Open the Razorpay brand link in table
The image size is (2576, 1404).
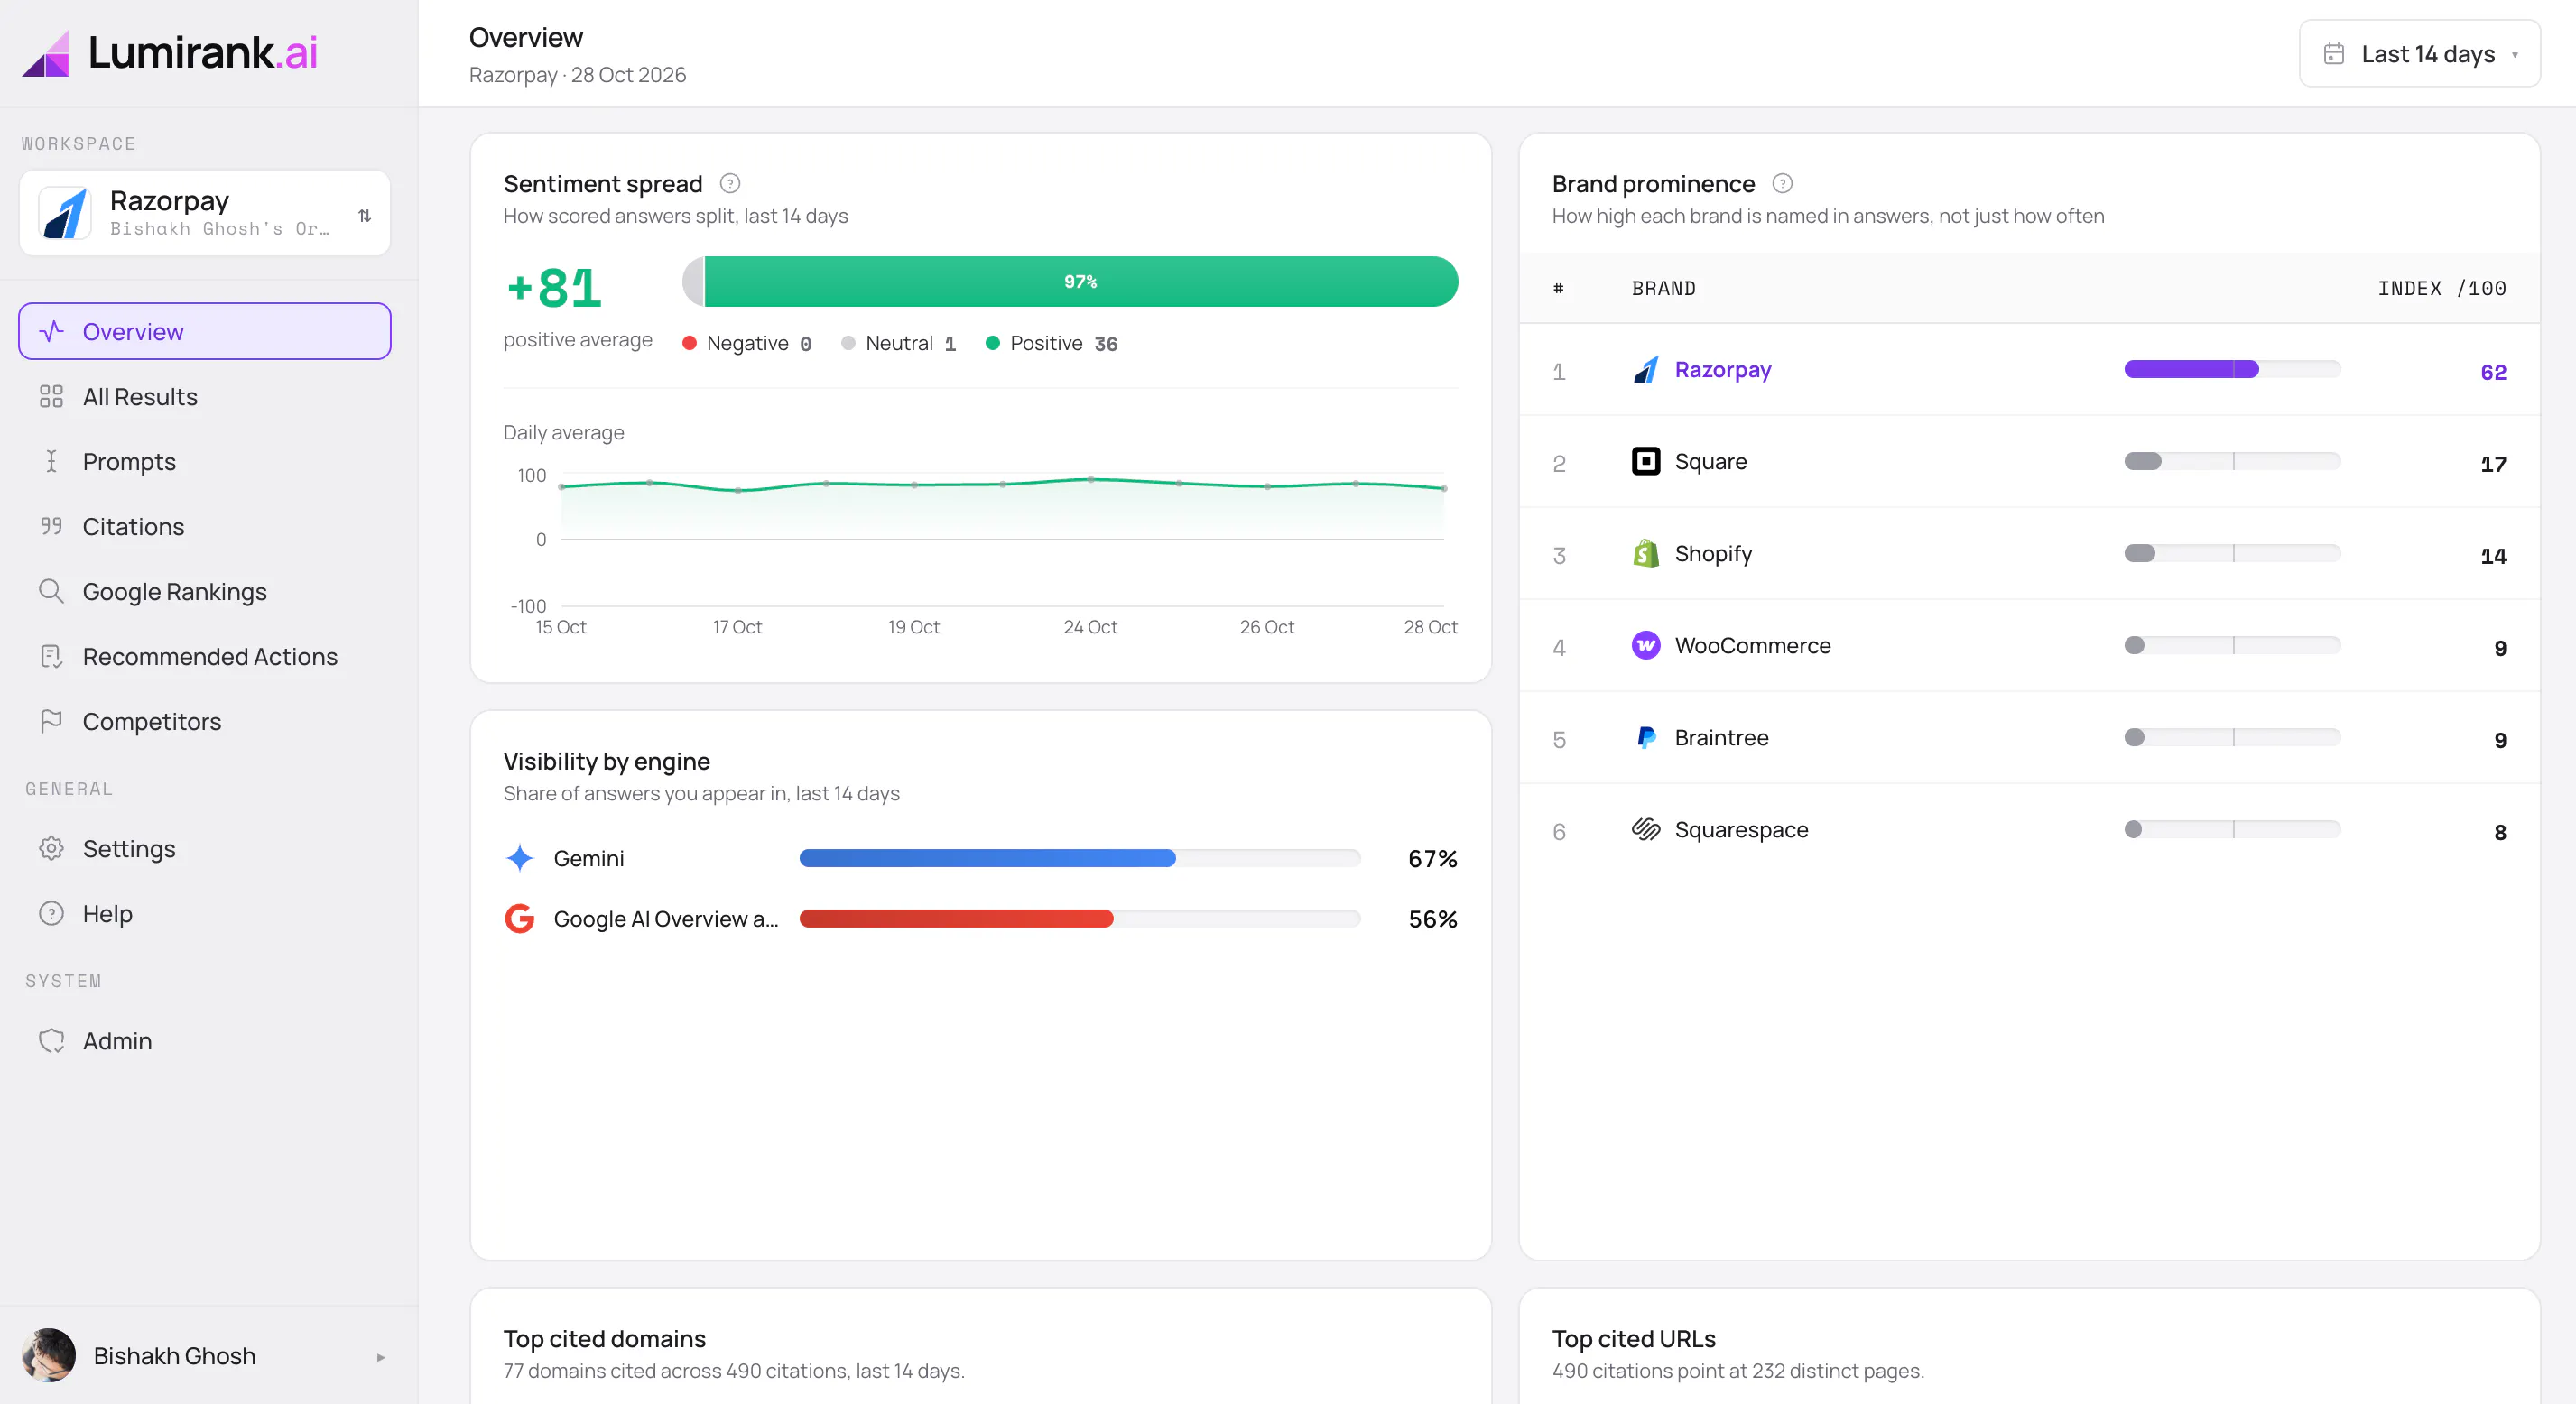[1722, 370]
